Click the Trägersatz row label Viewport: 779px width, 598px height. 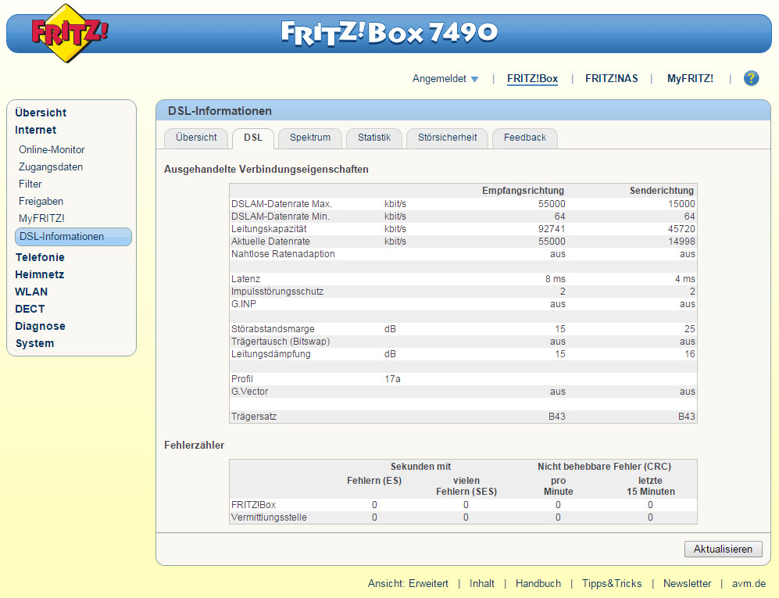coord(253,417)
